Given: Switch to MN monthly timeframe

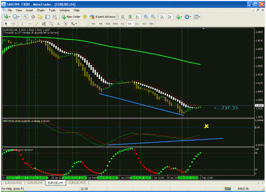Looking at the screenshot, I should pos(152,24).
